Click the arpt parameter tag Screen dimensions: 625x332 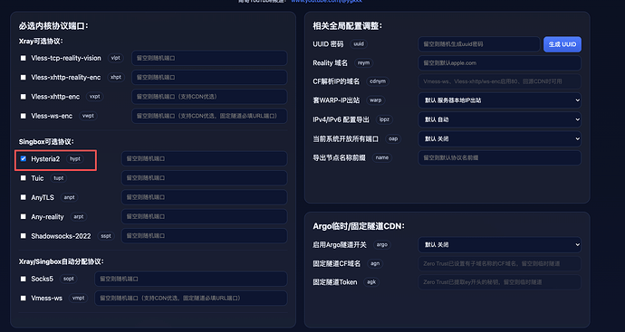(79, 216)
